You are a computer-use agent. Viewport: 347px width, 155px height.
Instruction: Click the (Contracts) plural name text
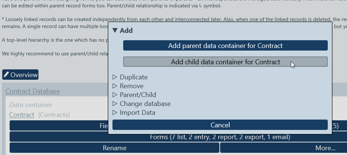[54, 115]
